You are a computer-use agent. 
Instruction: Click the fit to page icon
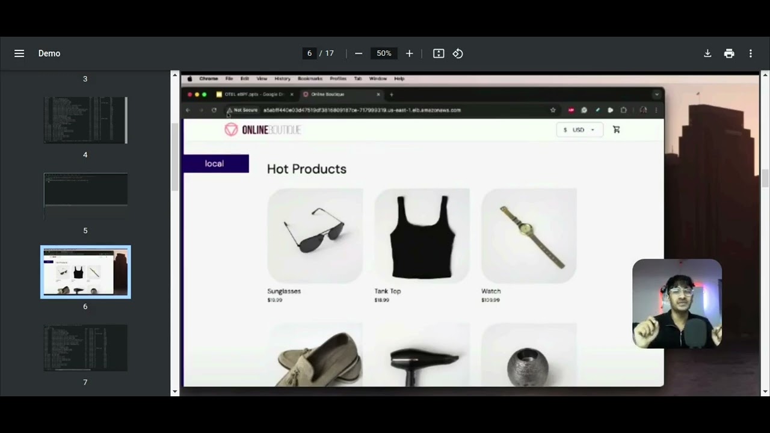439,54
